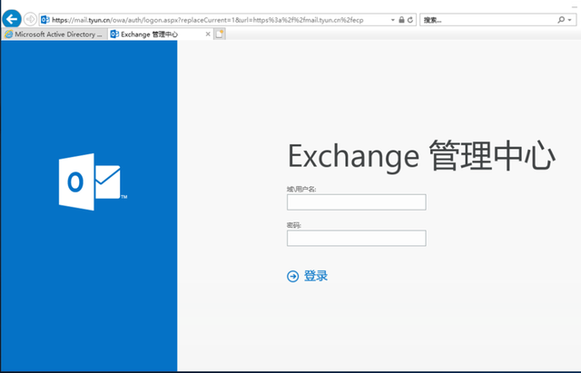This screenshot has height=373, width=581.
Task: Select the URL text in the address bar
Action: (208, 20)
